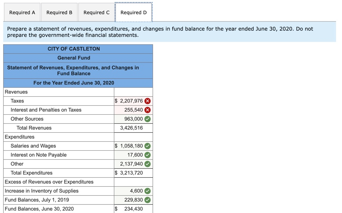
Task: Select the Required C tab
Action: click(96, 13)
